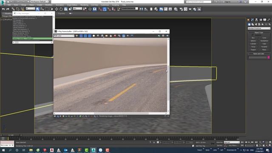
Task: Toggle Percent Snap in main toolbar
Action: (109, 9)
